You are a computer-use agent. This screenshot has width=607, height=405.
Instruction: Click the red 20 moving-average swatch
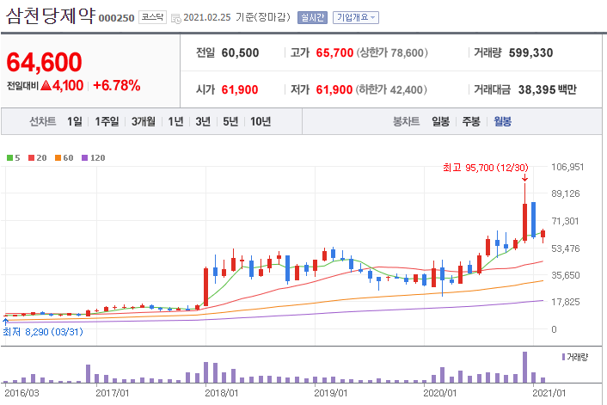coord(31,158)
